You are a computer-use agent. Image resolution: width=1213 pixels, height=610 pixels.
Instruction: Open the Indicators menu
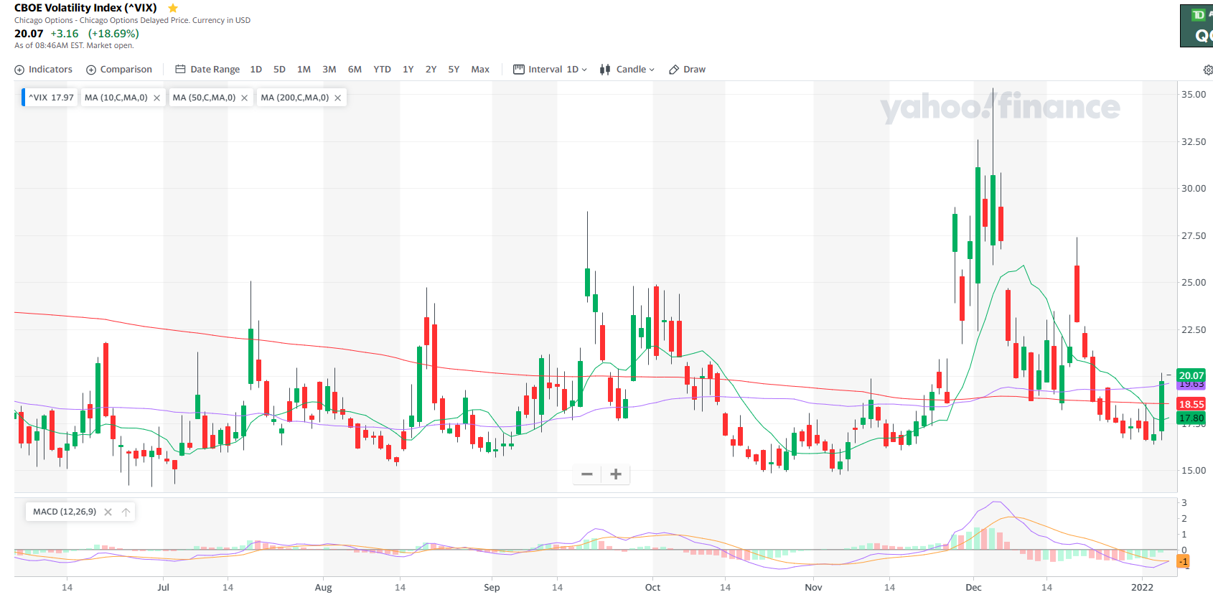44,70
